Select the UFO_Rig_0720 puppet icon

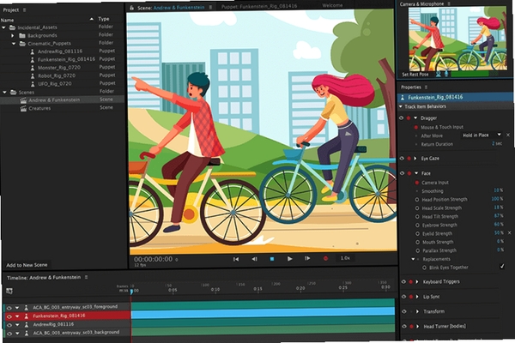[33, 84]
